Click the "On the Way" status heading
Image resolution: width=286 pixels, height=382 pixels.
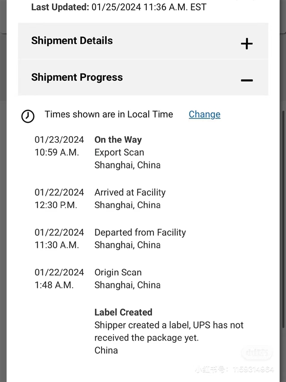[118, 140]
